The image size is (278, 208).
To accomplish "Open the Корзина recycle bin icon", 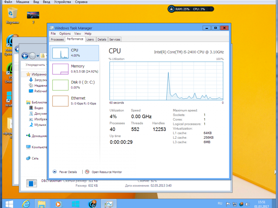I will click(13, 15).
